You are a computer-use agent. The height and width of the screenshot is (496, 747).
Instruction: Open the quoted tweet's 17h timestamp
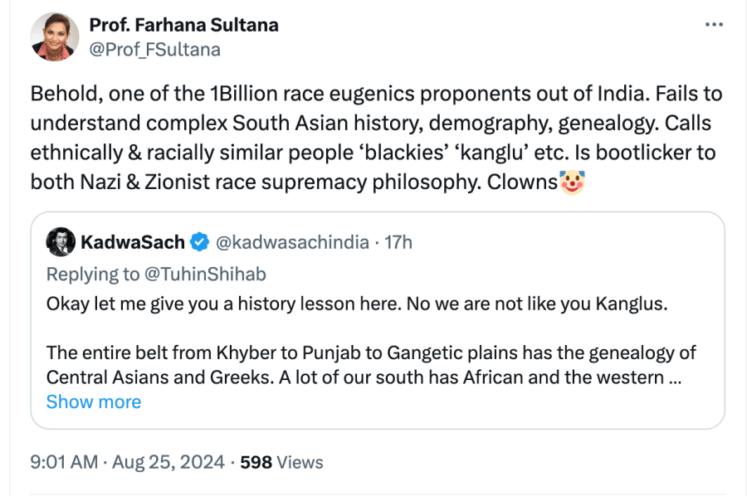coord(398,242)
